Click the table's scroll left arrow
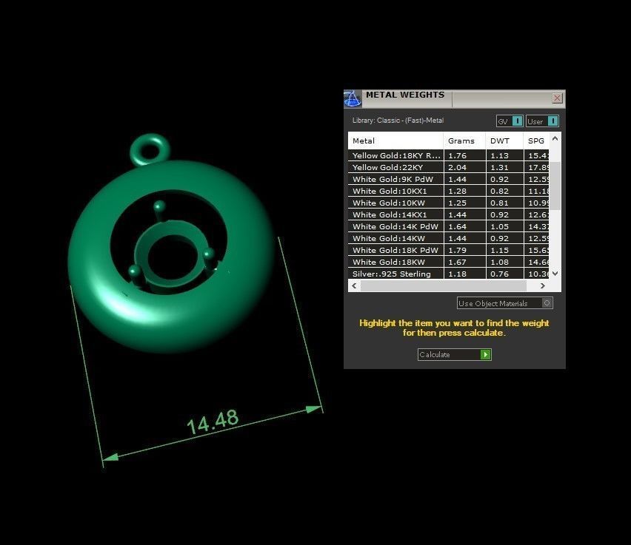 [354, 285]
